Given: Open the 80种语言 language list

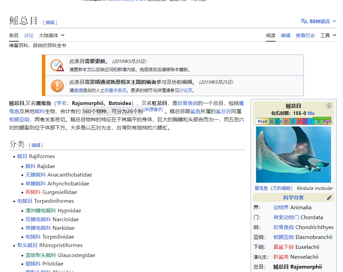Looking at the screenshot, I should click(x=319, y=21).
